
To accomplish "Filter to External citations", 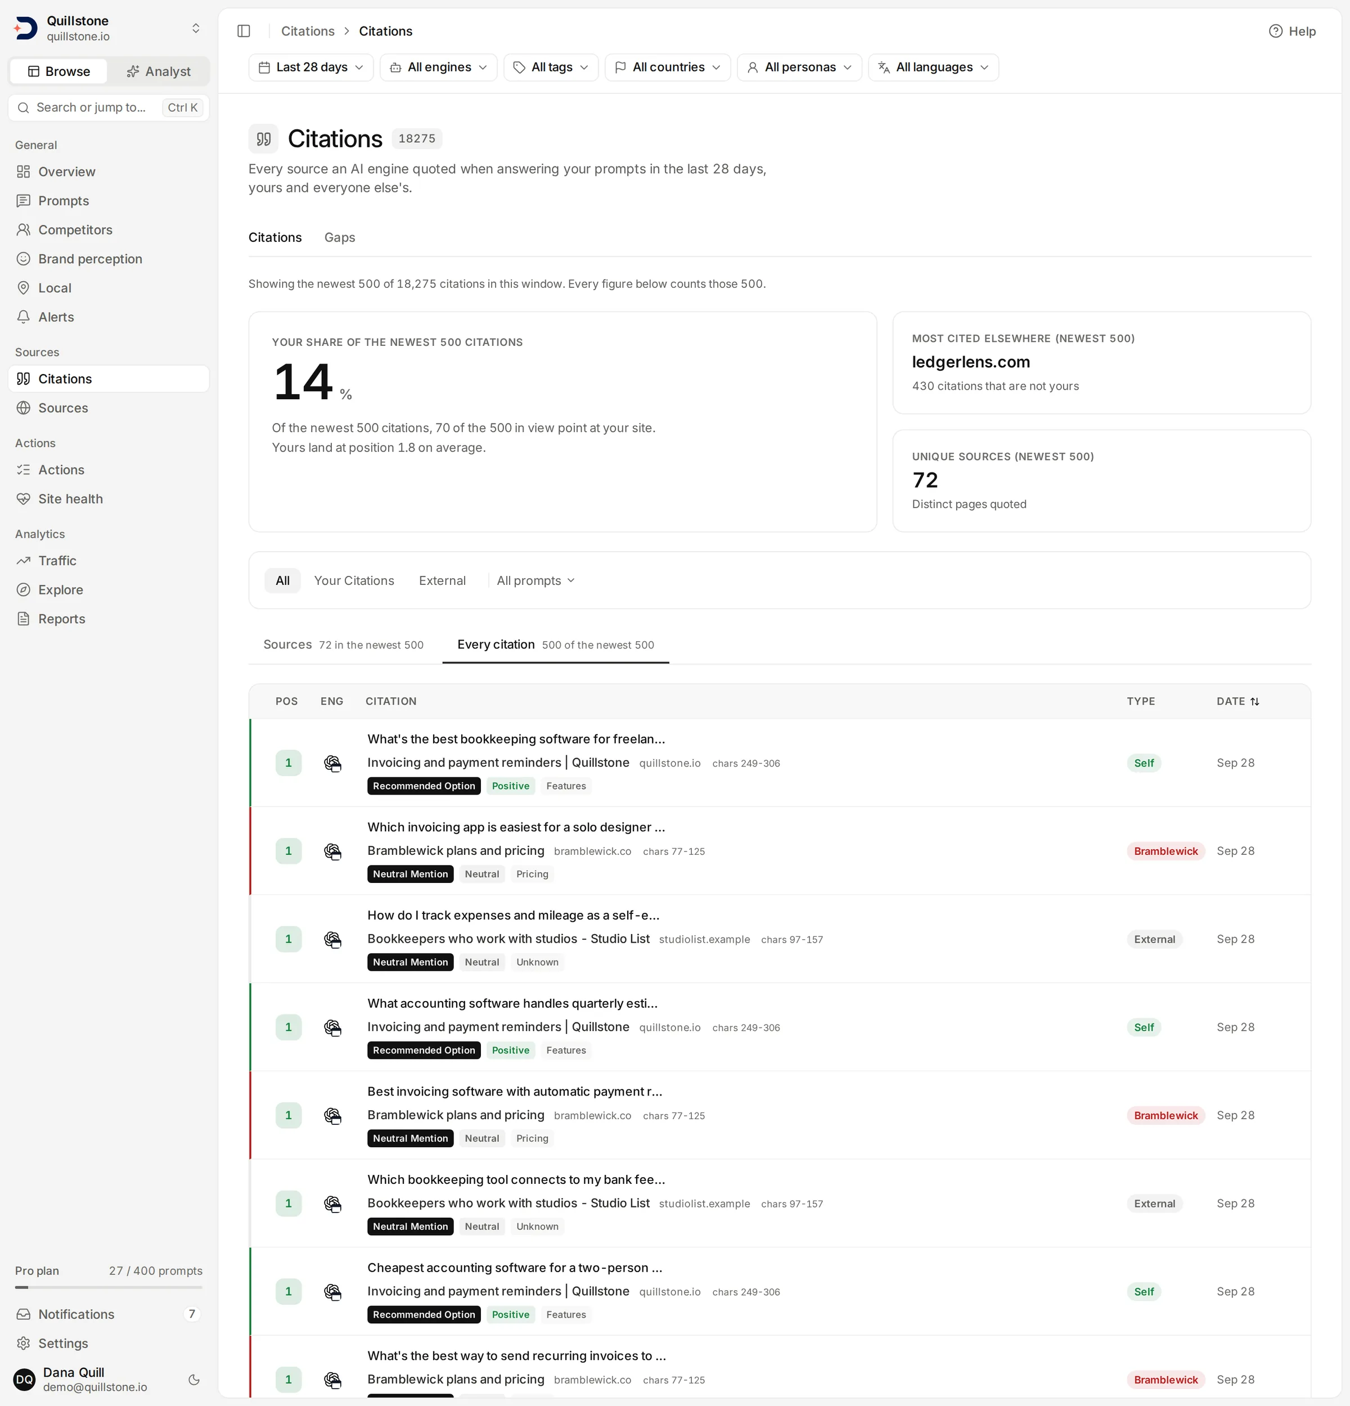I will (442, 580).
